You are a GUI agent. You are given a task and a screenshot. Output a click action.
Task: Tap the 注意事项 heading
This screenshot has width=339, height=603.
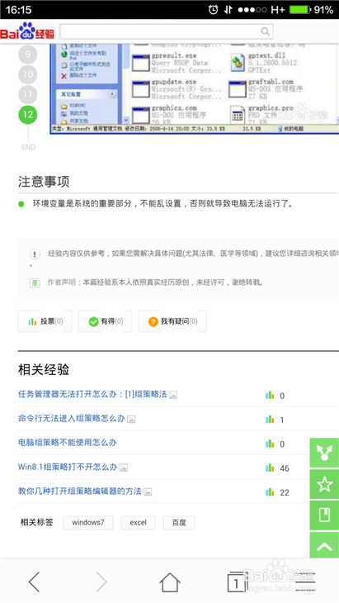click(44, 182)
